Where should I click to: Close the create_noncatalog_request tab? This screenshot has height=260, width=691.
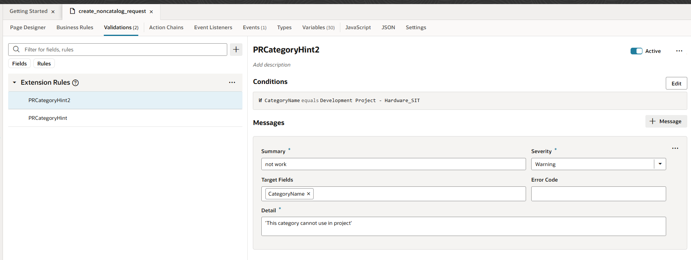(x=151, y=12)
